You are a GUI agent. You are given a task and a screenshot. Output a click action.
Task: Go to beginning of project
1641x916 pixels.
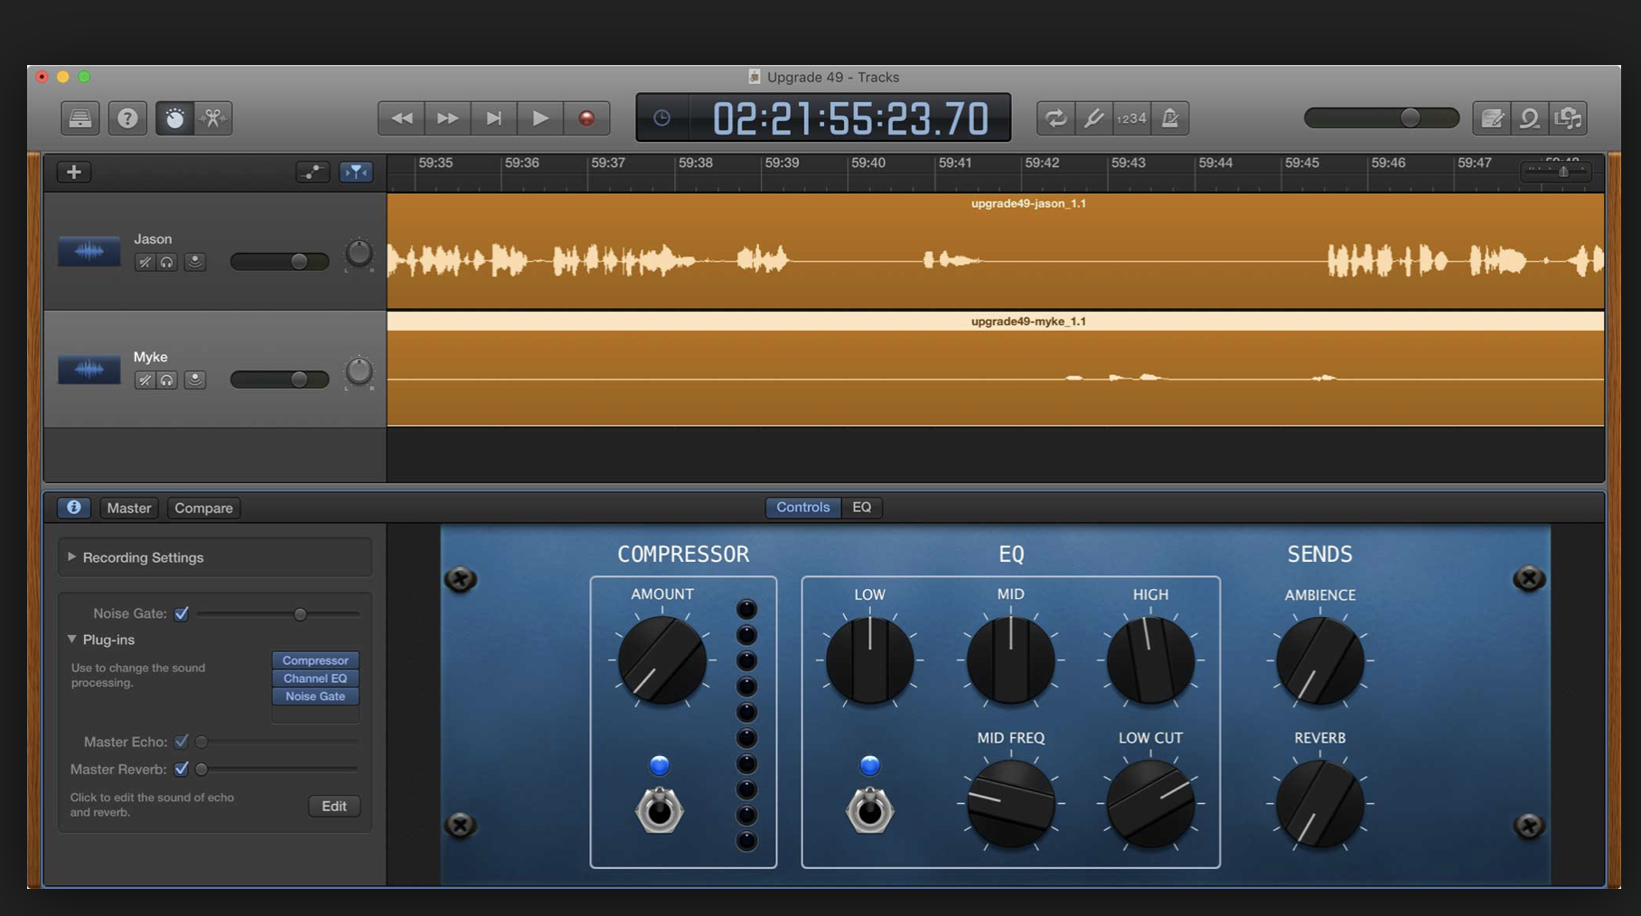(494, 118)
